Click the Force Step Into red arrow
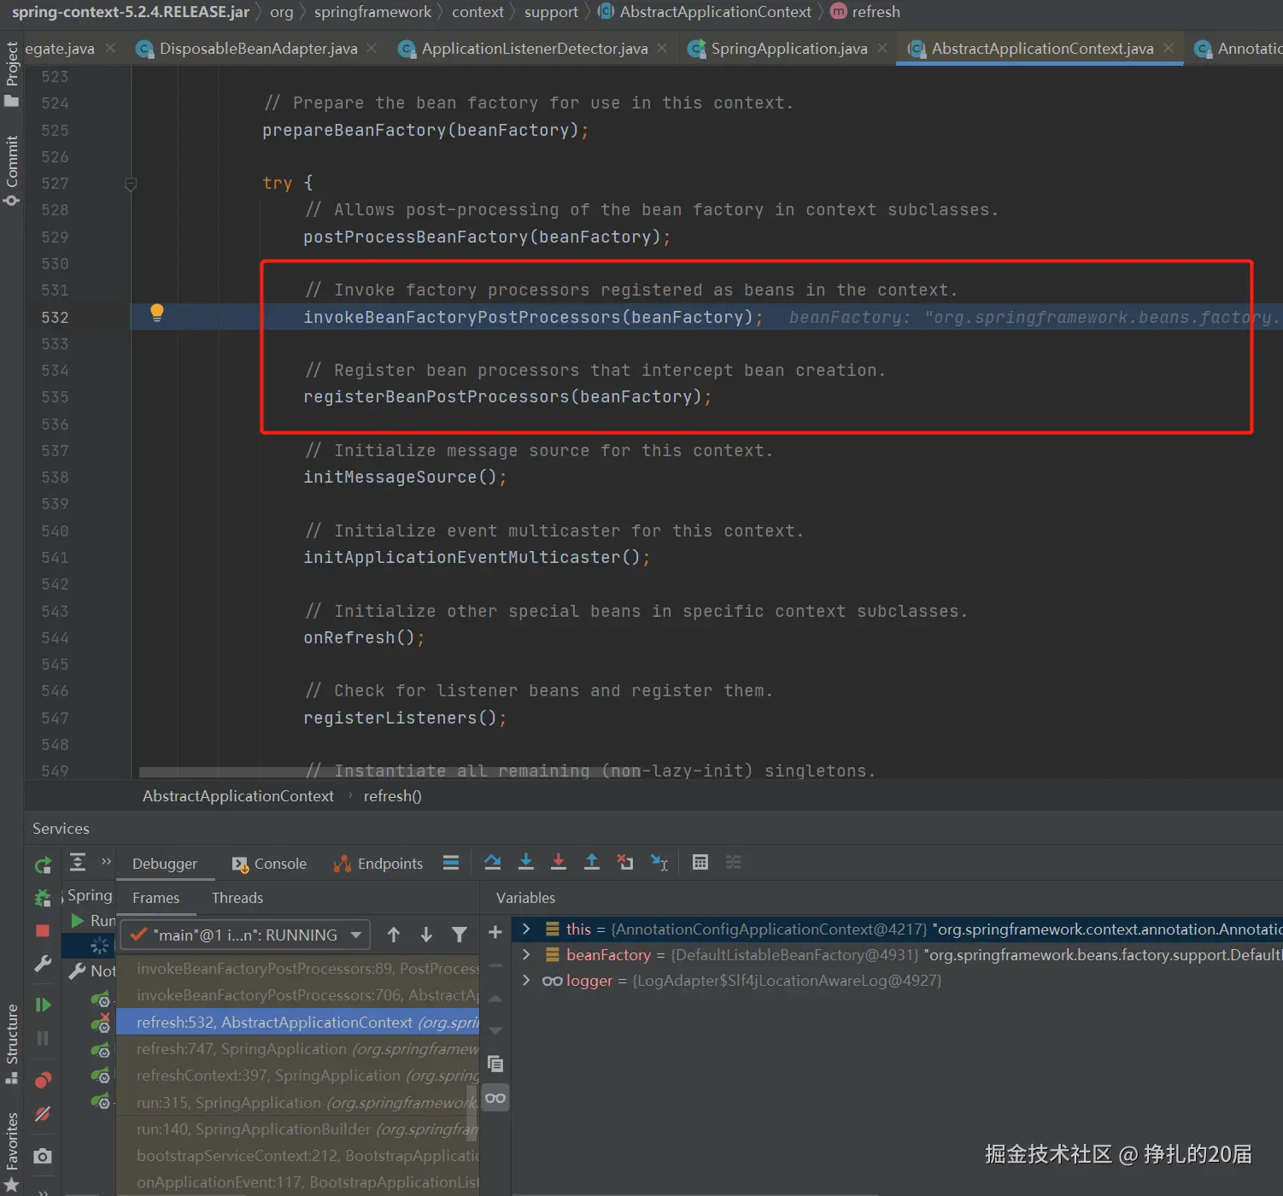1283x1196 pixels. click(x=559, y=862)
